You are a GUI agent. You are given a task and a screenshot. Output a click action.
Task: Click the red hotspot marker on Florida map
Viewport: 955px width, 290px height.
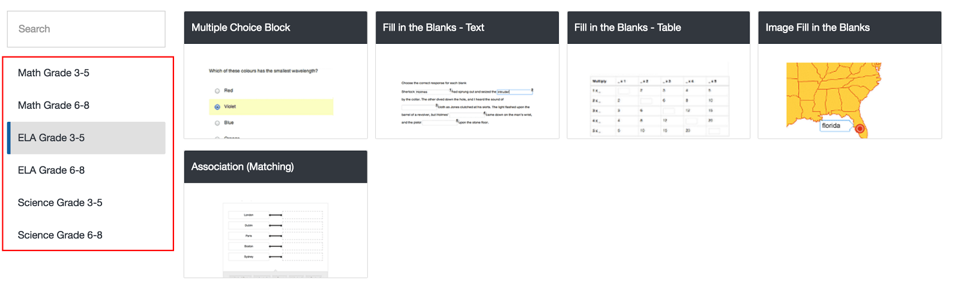pyautogui.click(x=860, y=128)
